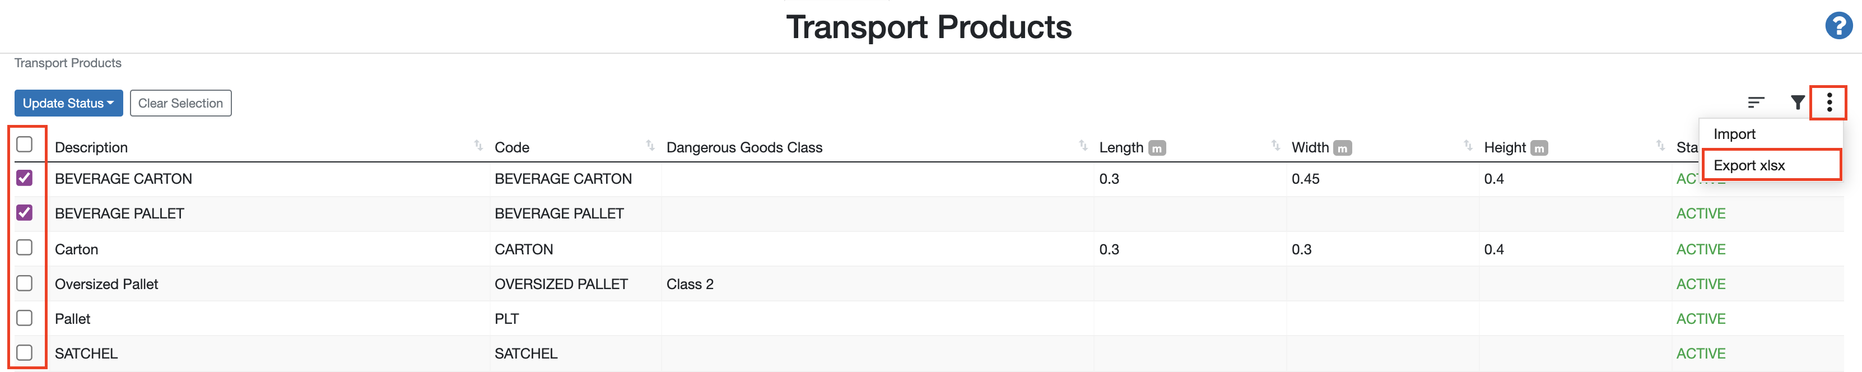The image size is (1862, 372).
Task: Uncheck the BEVERAGE PALLET row checkbox
Action: click(x=25, y=213)
